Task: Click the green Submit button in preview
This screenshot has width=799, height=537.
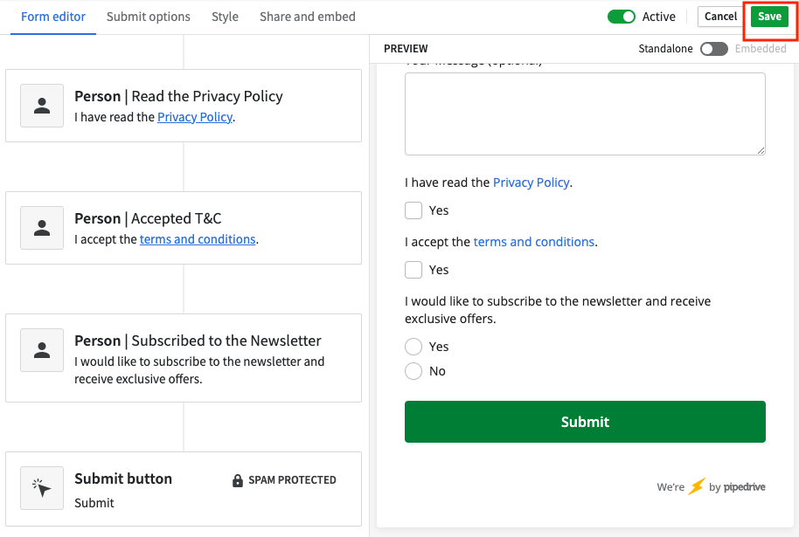Action: click(x=585, y=422)
